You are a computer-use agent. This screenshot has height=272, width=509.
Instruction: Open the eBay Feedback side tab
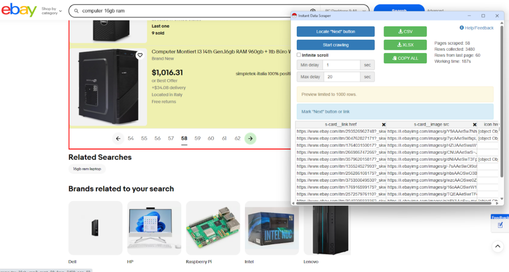500,223
